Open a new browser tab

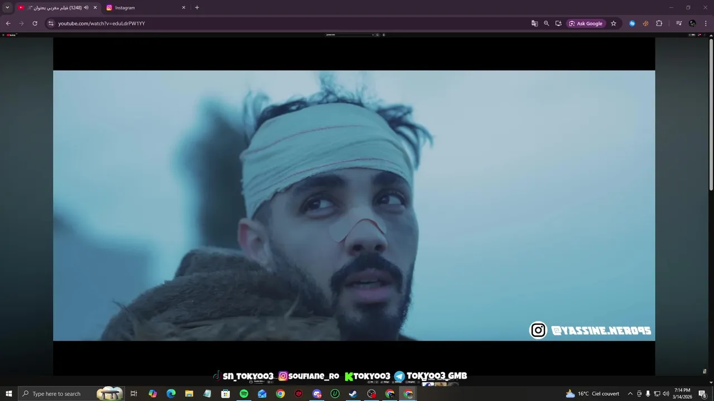pos(197,8)
